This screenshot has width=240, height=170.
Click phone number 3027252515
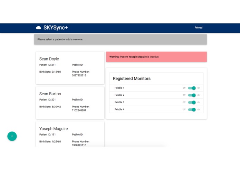79,75
